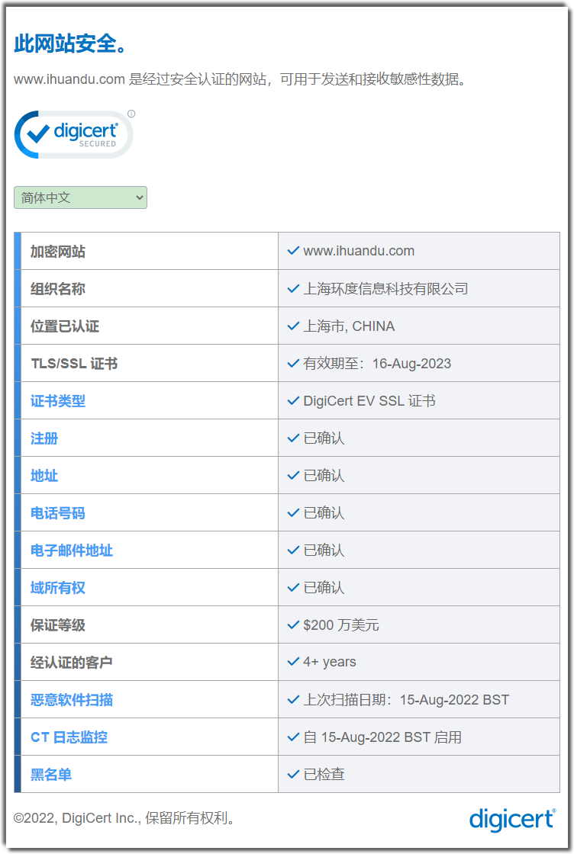The height and width of the screenshot is (854, 574).
Task: Open the 地址 link
Action: pos(44,476)
